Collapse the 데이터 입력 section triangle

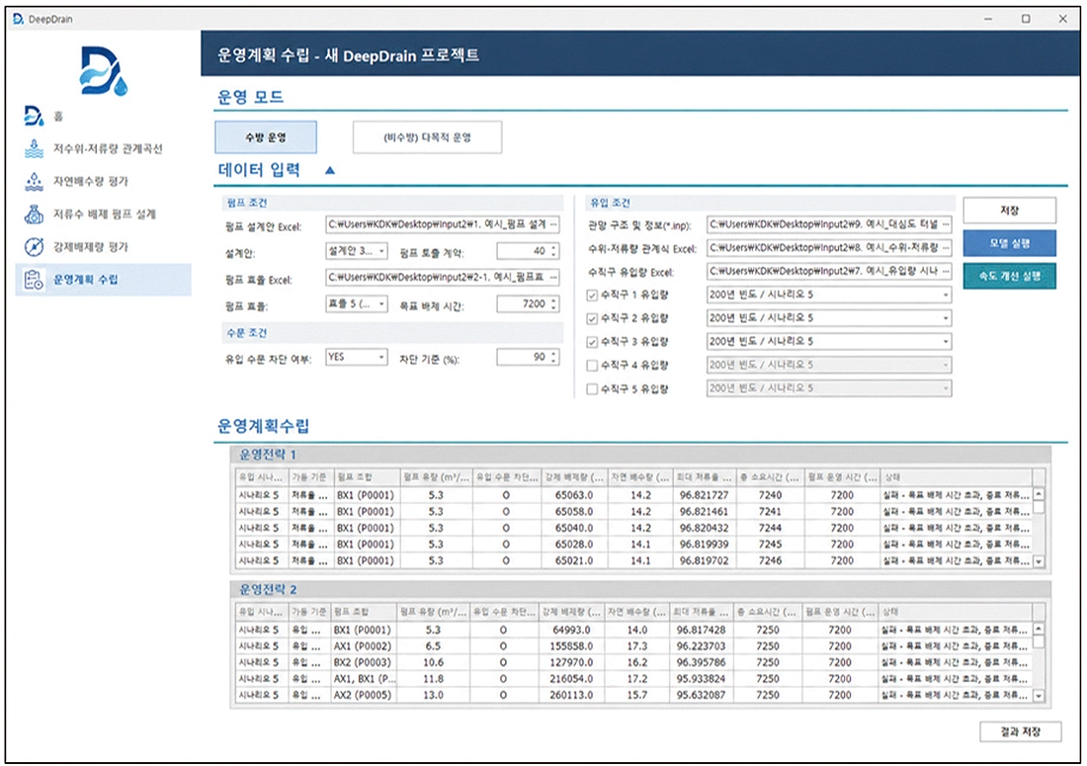pyautogui.click(x=330, y=170)
